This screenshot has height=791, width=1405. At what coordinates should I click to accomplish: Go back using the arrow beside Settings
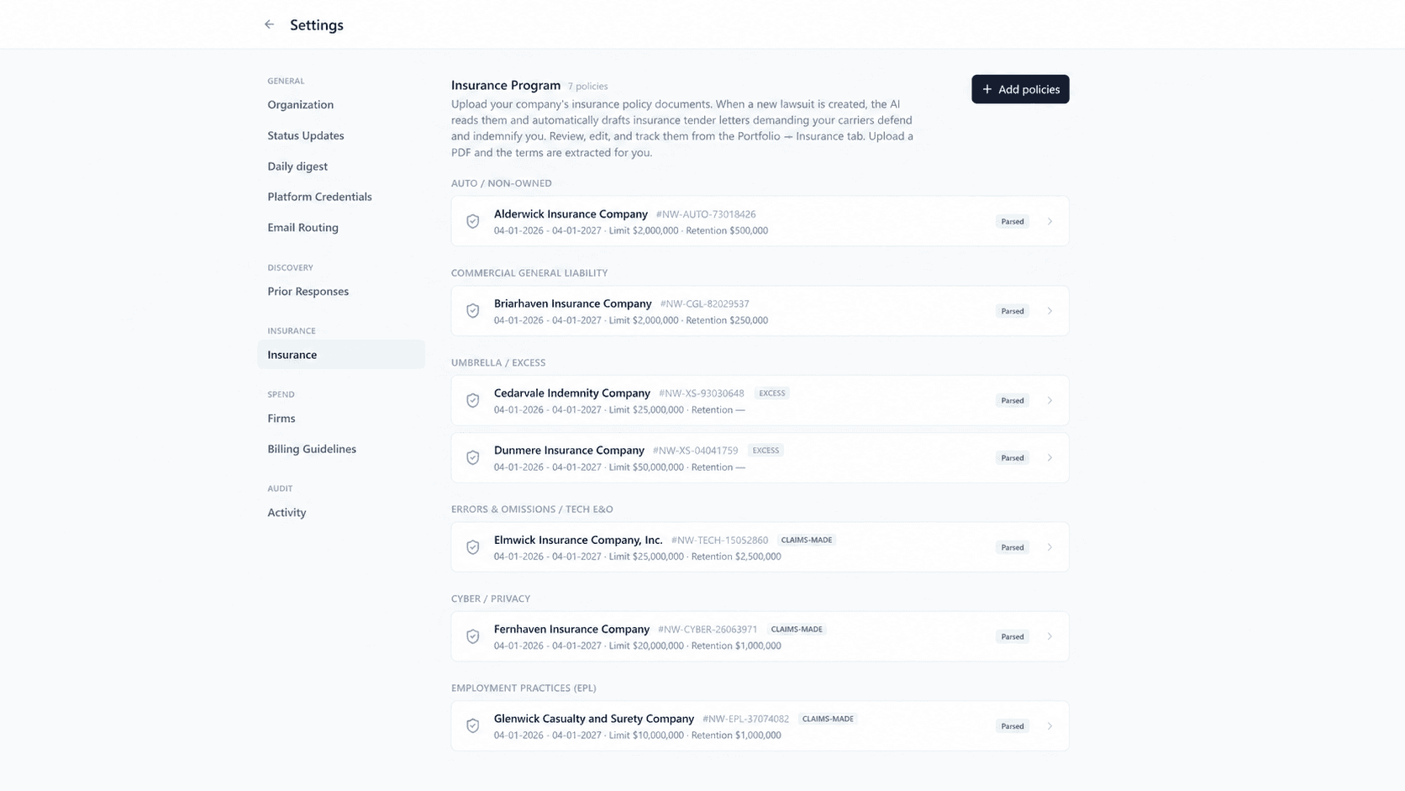click(x=269, y=24)
